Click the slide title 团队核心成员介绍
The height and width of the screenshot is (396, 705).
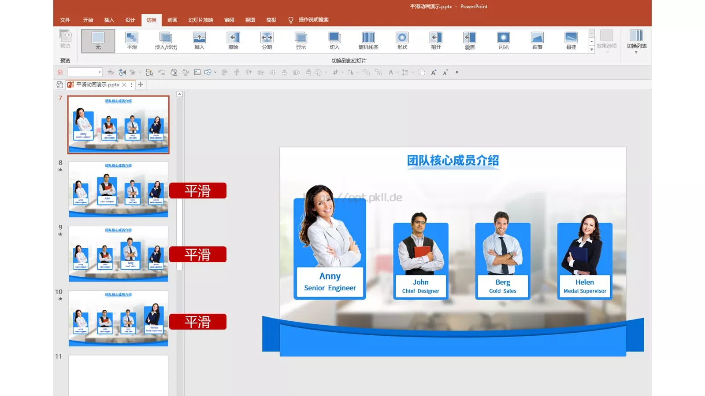[x=453, y=161]
